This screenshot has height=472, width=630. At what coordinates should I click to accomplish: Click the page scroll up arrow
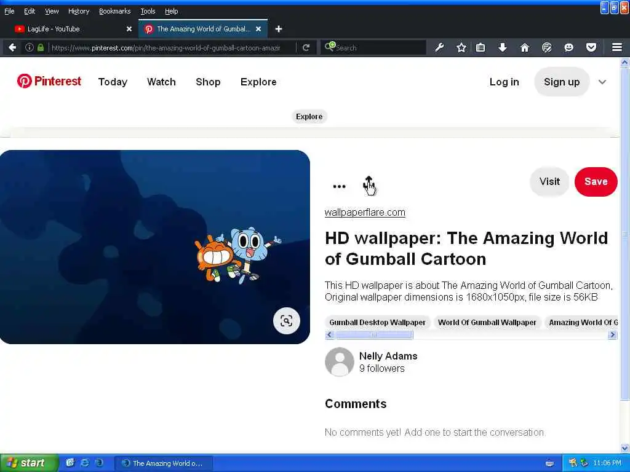tap(624, 62)
